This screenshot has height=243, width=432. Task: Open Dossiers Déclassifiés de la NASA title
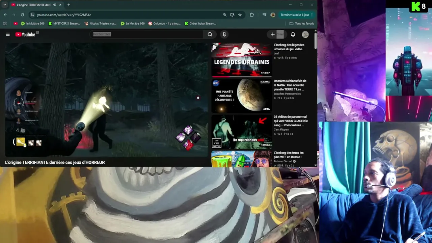click(x=290, y=85)
